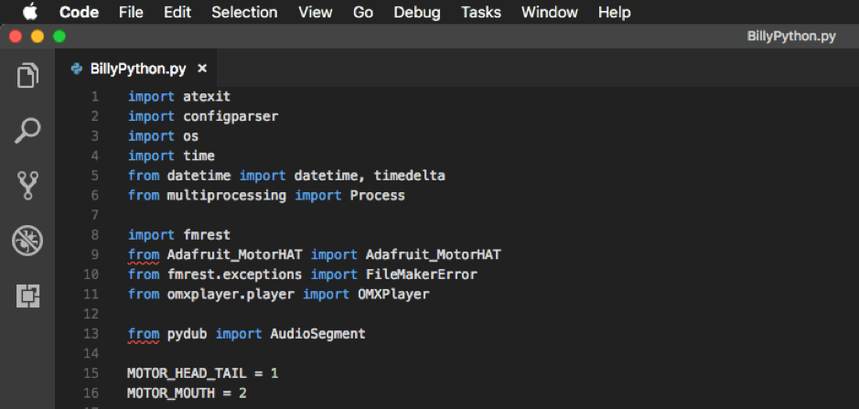This screenshot has height=409, width=859.
Task: Click the yellow minimize window button
Action: point(38,37)
